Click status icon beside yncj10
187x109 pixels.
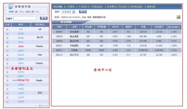[x=7, y=97]
